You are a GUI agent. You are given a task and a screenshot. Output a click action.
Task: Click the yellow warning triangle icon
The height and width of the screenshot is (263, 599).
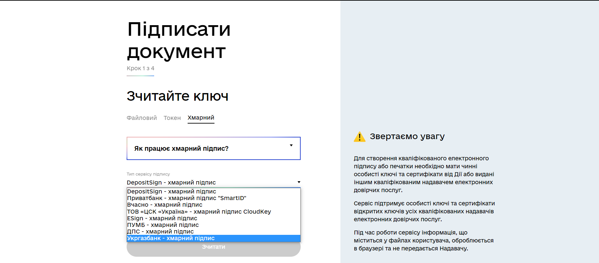pos(360,137)
